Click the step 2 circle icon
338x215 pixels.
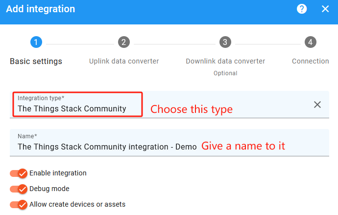pos(124,42)
